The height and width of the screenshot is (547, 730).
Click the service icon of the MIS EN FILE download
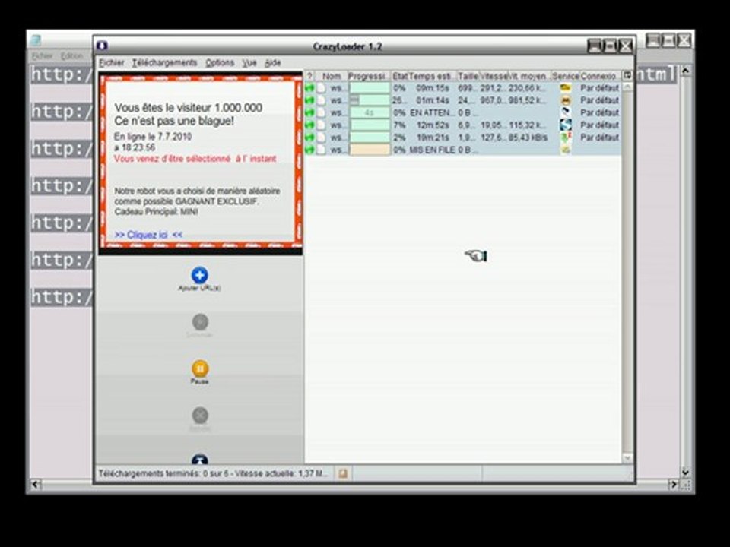coord(565,150)
